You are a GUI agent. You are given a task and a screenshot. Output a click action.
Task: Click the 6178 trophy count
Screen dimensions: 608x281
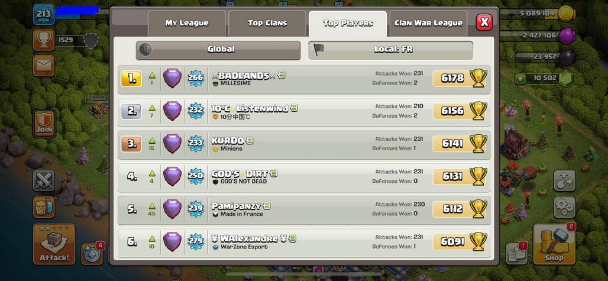pos(452,78)
